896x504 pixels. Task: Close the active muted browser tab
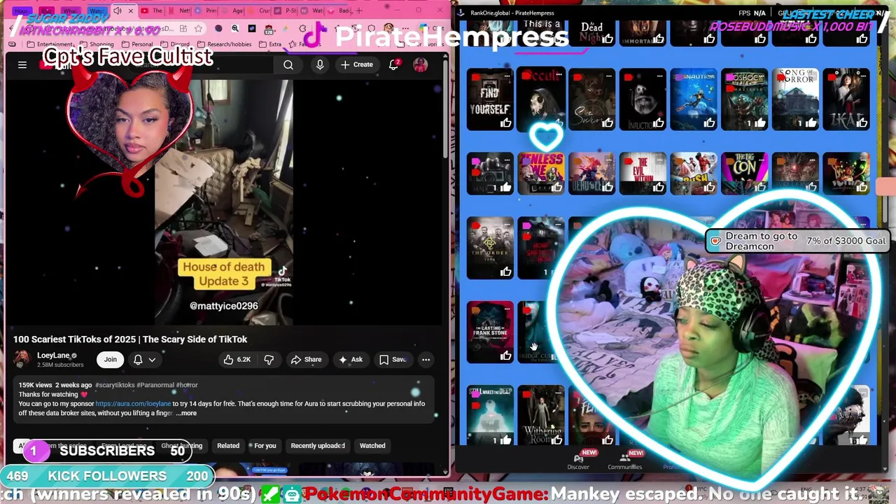[130, 11]
